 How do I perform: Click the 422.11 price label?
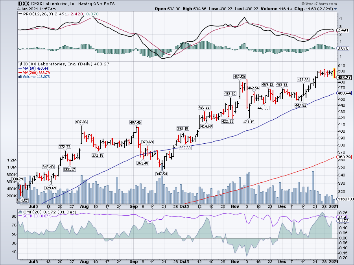[228, 122]
